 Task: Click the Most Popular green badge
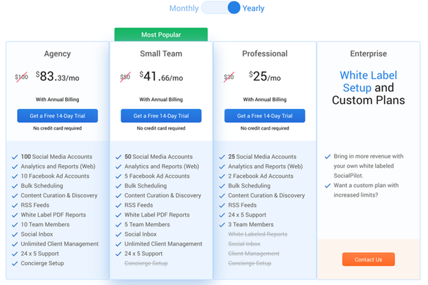[160, 34]
